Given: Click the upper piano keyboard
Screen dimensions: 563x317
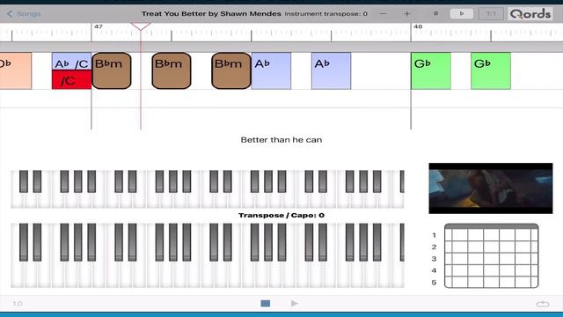Looking at the screenshot, I should pos(208,189).
